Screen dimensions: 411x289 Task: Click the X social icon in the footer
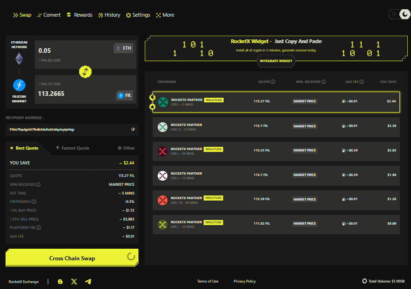click(x=74, y=281)
